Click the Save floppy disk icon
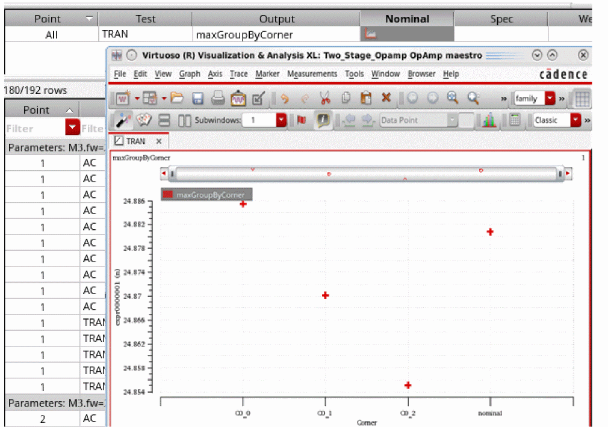608x427 pixels. pos(198,98)
